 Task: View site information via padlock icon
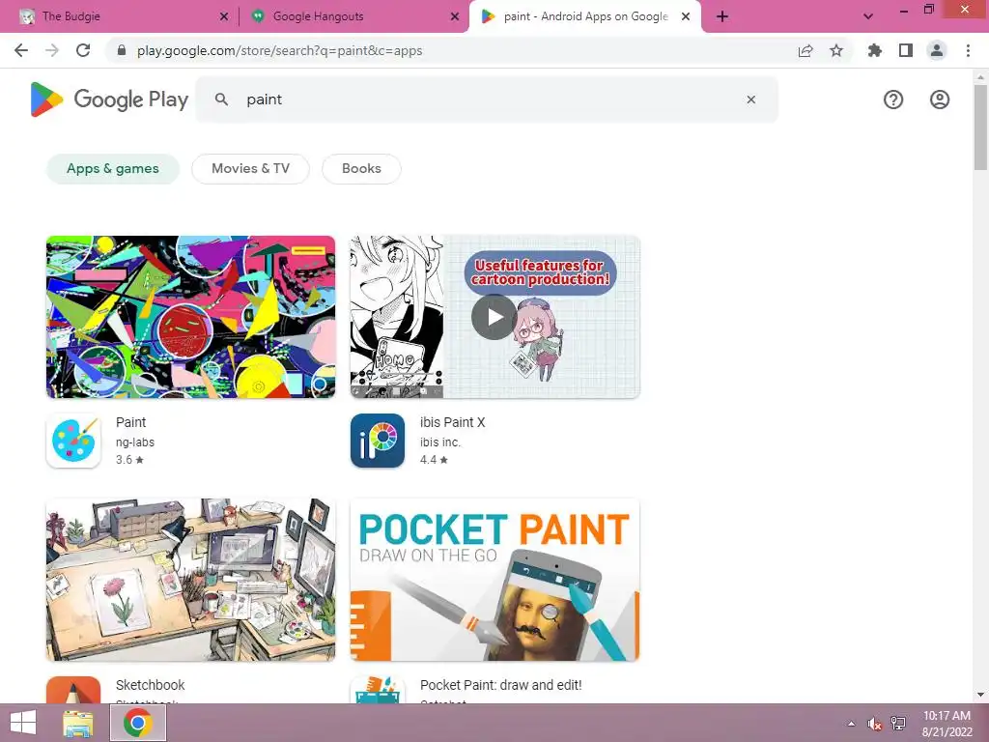pos(122,50)
